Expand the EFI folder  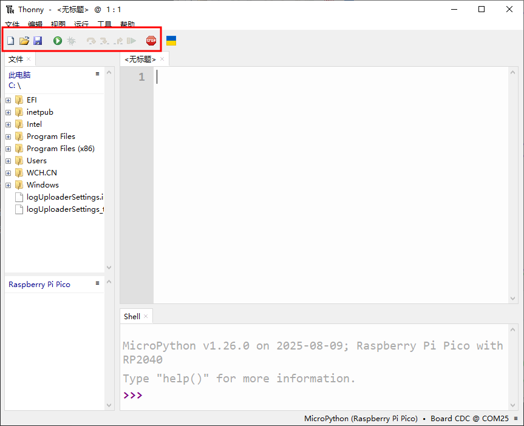(x=9, y=100)
